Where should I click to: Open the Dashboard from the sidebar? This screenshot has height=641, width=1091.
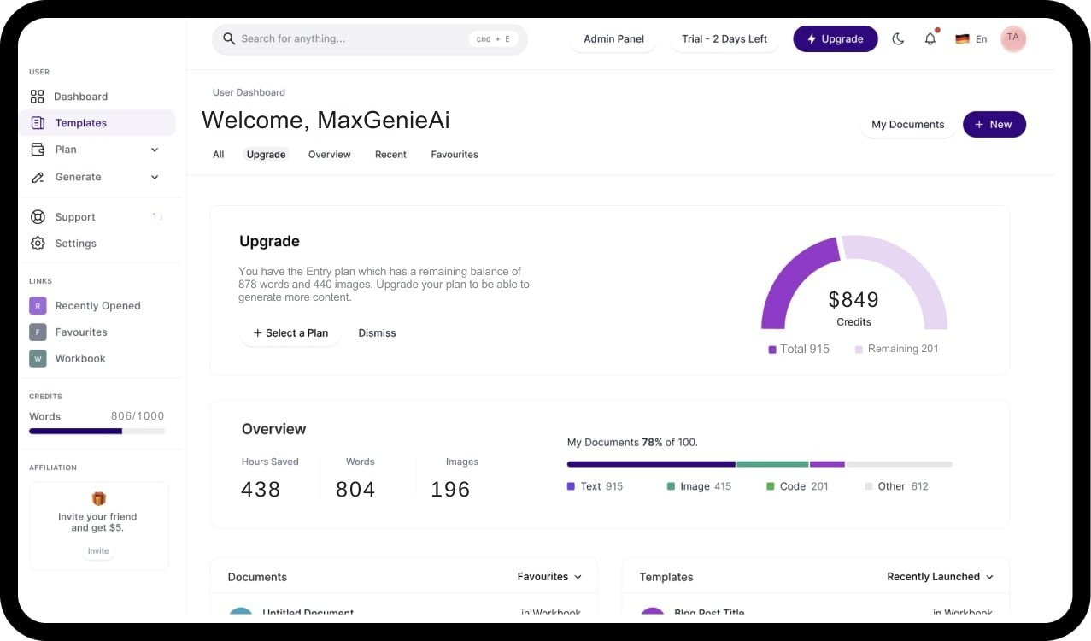pos(80,97)
